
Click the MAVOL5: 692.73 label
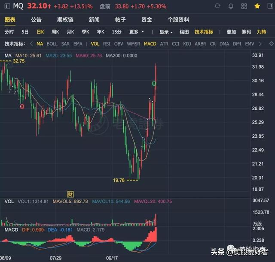coord(70,201)
